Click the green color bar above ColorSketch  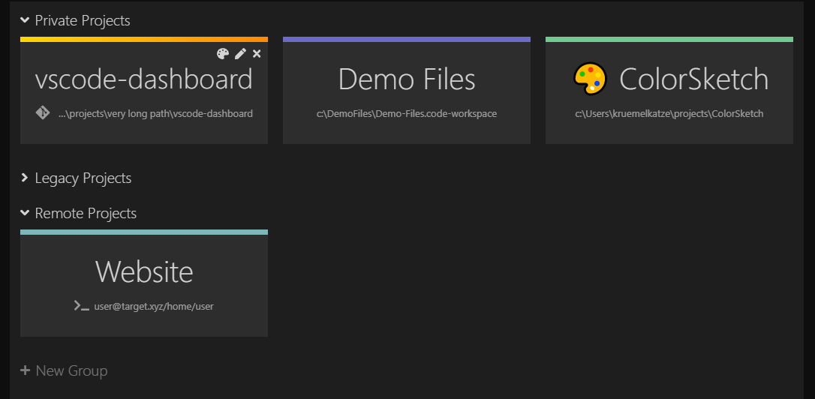click(669, 40)
